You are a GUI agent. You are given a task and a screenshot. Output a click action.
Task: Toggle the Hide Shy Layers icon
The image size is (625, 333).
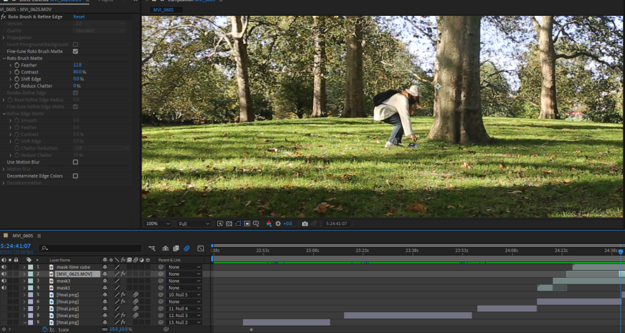pyautogui.click(x=165, y=248)
